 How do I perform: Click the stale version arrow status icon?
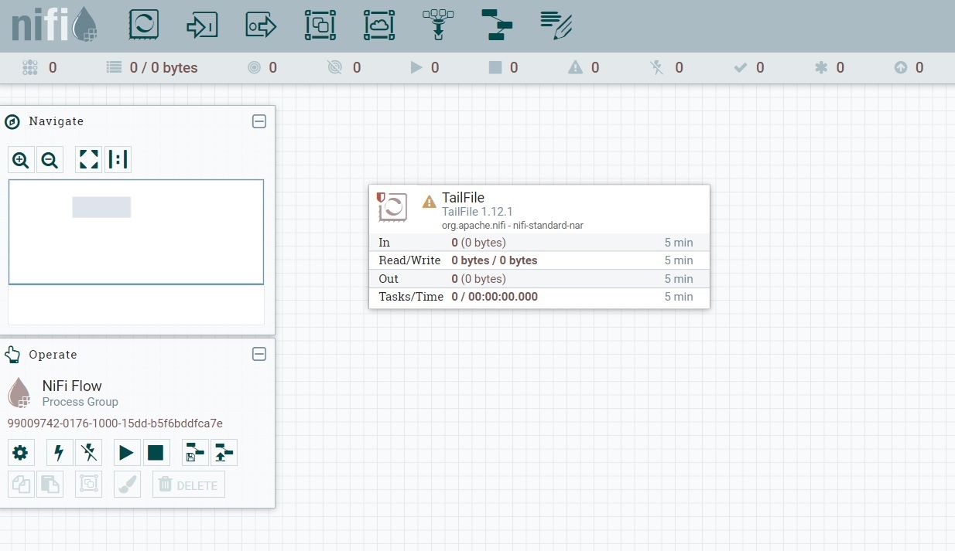point(900,68)
